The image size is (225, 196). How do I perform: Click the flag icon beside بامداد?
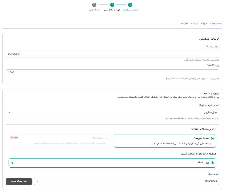click(207, 163)
